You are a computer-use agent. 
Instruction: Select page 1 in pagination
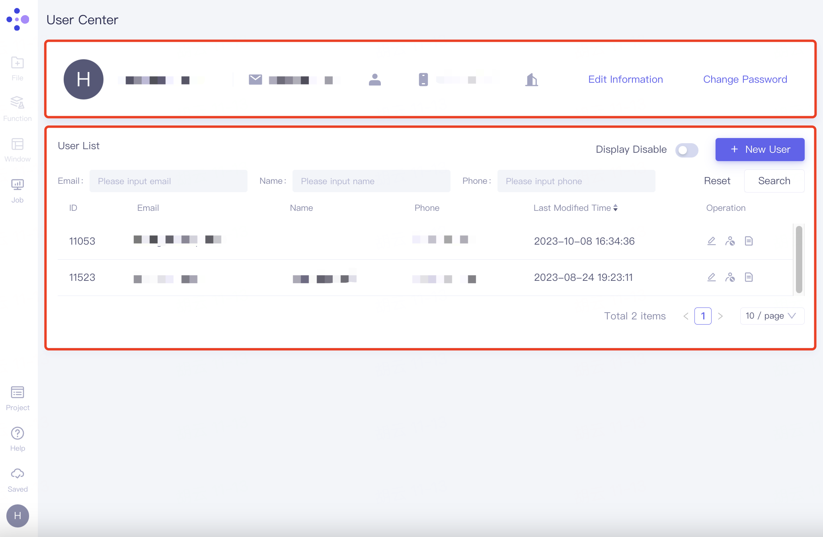pos(703,316)
